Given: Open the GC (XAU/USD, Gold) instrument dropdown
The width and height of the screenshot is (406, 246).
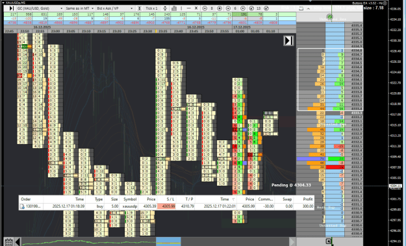Looking at the screenshot, I should click(40, 8).
